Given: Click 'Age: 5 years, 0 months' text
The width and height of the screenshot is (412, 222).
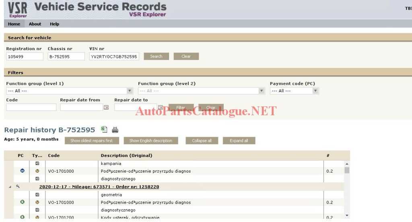Looking at the screenshot, I should click(x=31, y=139).
